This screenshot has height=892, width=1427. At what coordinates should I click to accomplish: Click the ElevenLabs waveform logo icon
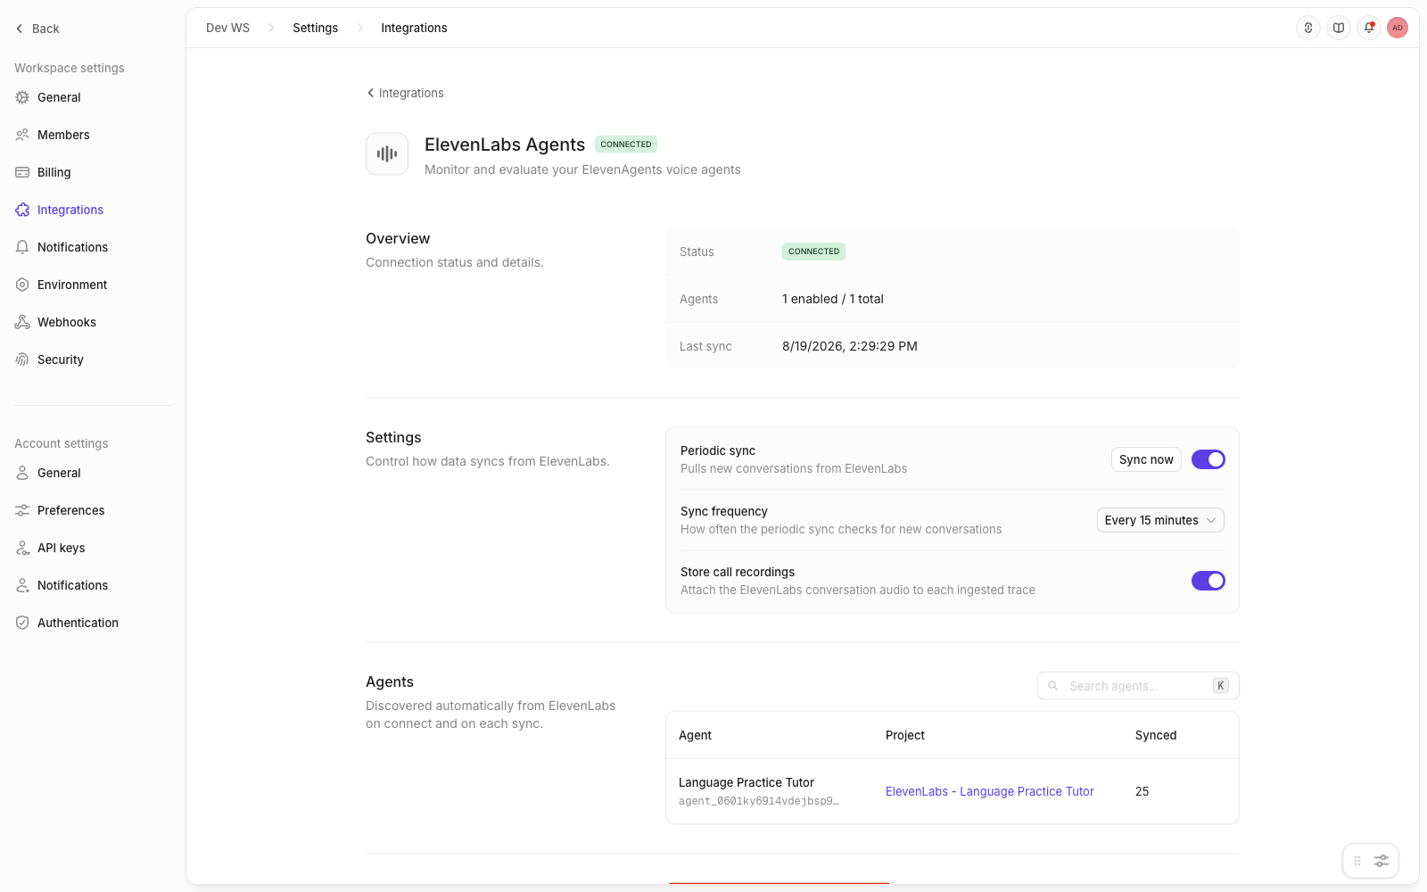(387, 153)
